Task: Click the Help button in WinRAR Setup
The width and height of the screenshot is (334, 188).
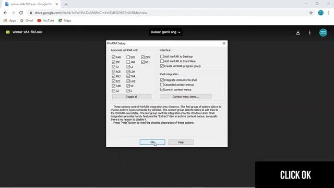Action: pyautogui.click(x=181, y=142)
